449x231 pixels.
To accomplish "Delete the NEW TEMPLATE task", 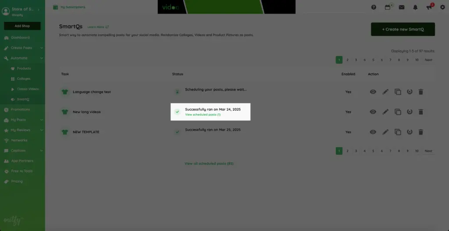I will [420, 132].
